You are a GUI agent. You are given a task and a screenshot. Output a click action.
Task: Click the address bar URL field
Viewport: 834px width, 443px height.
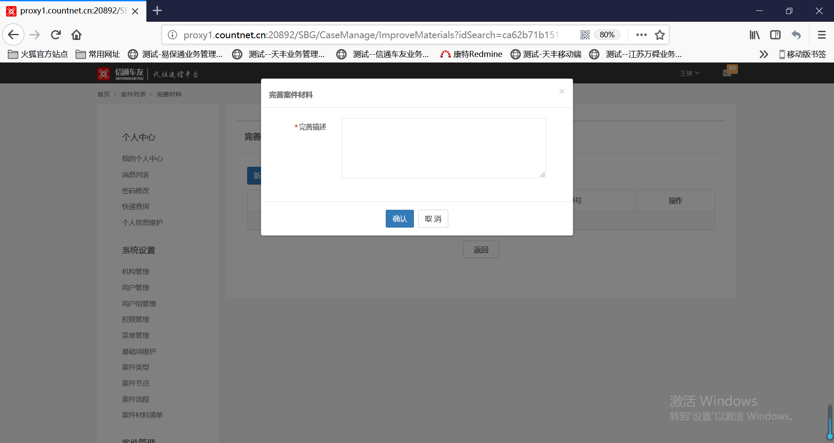pos(371,35)
